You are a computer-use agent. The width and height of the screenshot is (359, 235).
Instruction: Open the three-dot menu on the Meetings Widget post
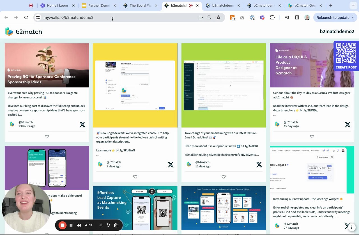[352, 227]
